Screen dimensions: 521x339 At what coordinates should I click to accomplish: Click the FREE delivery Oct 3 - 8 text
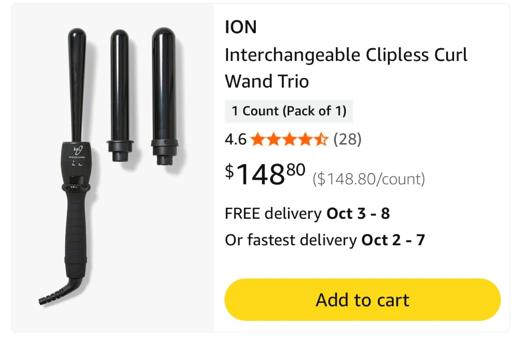point(307,213)
